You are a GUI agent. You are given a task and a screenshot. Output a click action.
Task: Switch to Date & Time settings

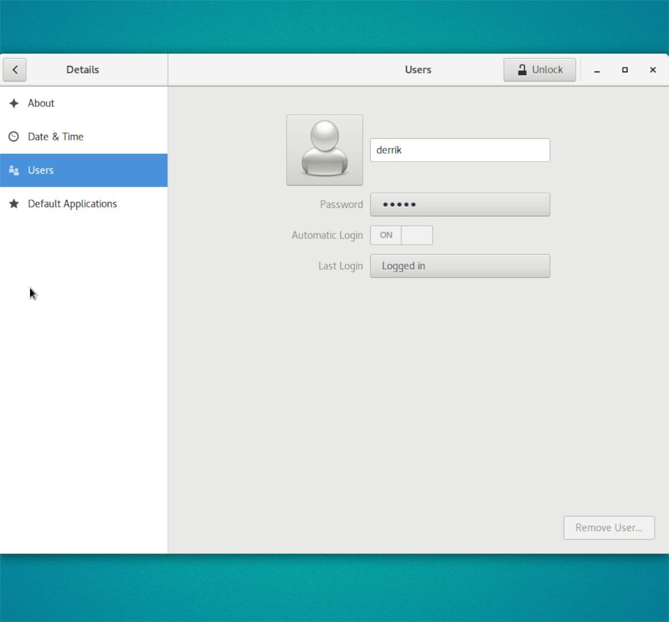(x=56, y=137)
